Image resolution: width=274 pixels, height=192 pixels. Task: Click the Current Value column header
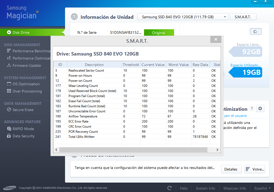coord(153,65)
